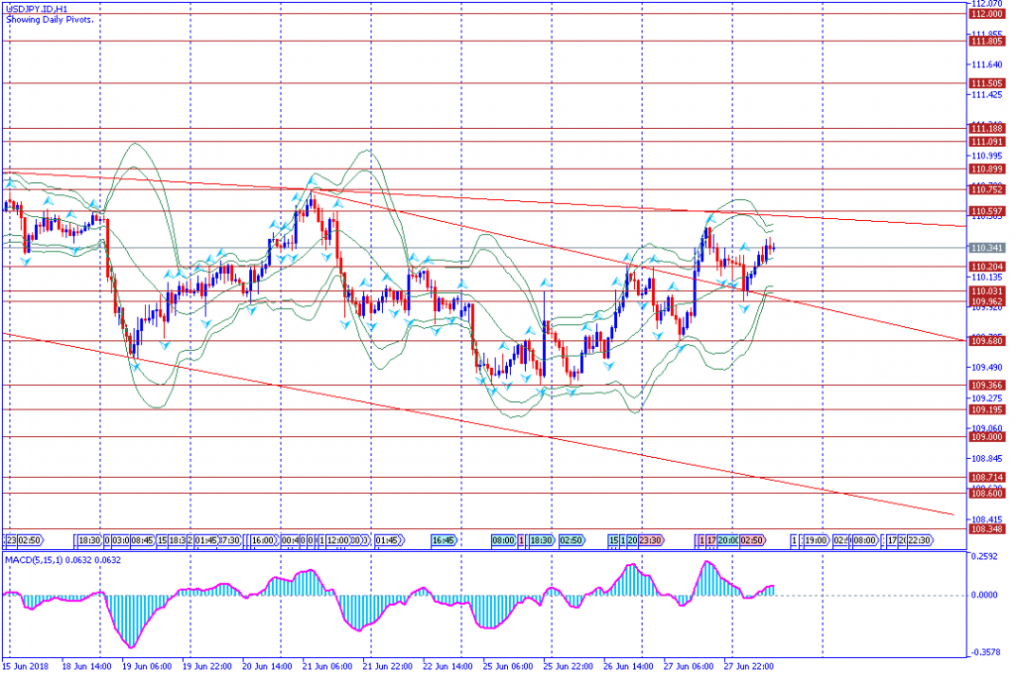Select the white 19:00 upcoming event marker
This screenshot has height=677, width=1016.
tap(816, 541)
